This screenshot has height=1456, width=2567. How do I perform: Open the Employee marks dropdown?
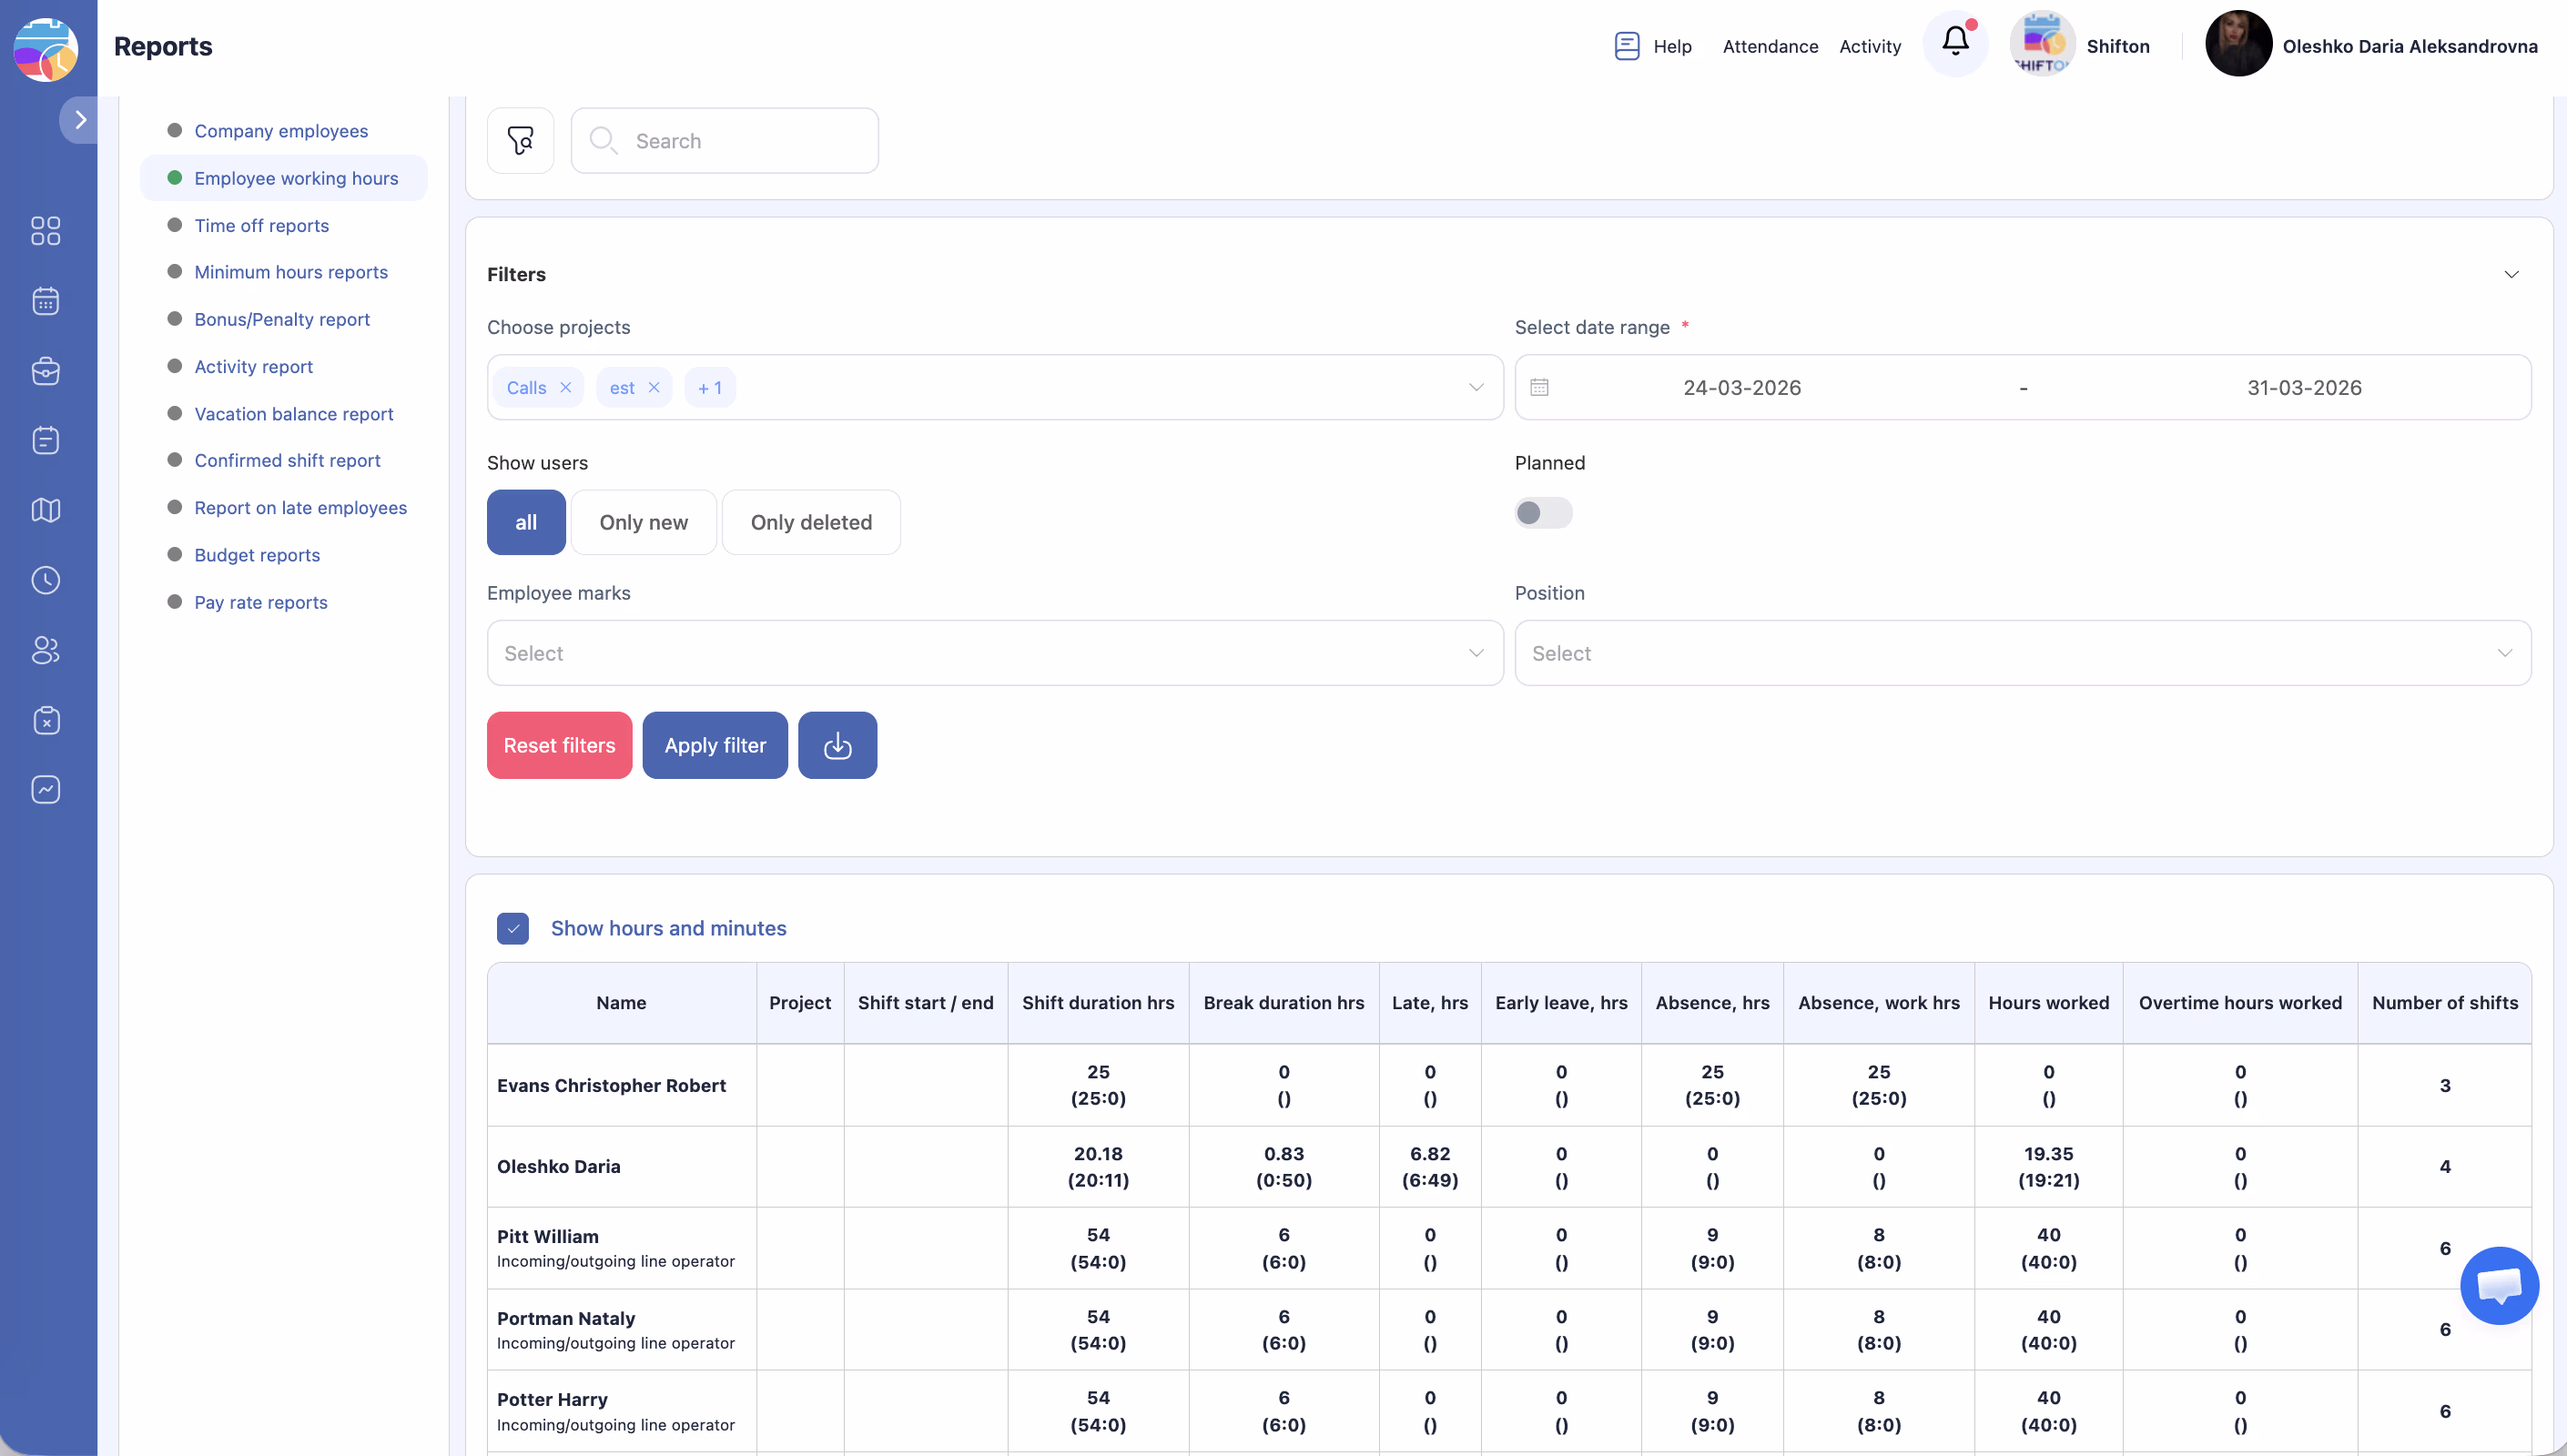coord(994,653)
